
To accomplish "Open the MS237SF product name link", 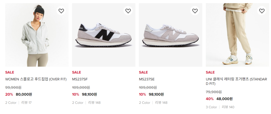I will [80, 79].
